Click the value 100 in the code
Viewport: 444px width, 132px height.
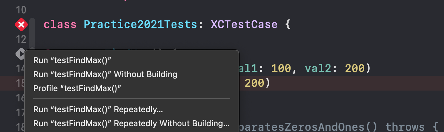tap(281, 68)
